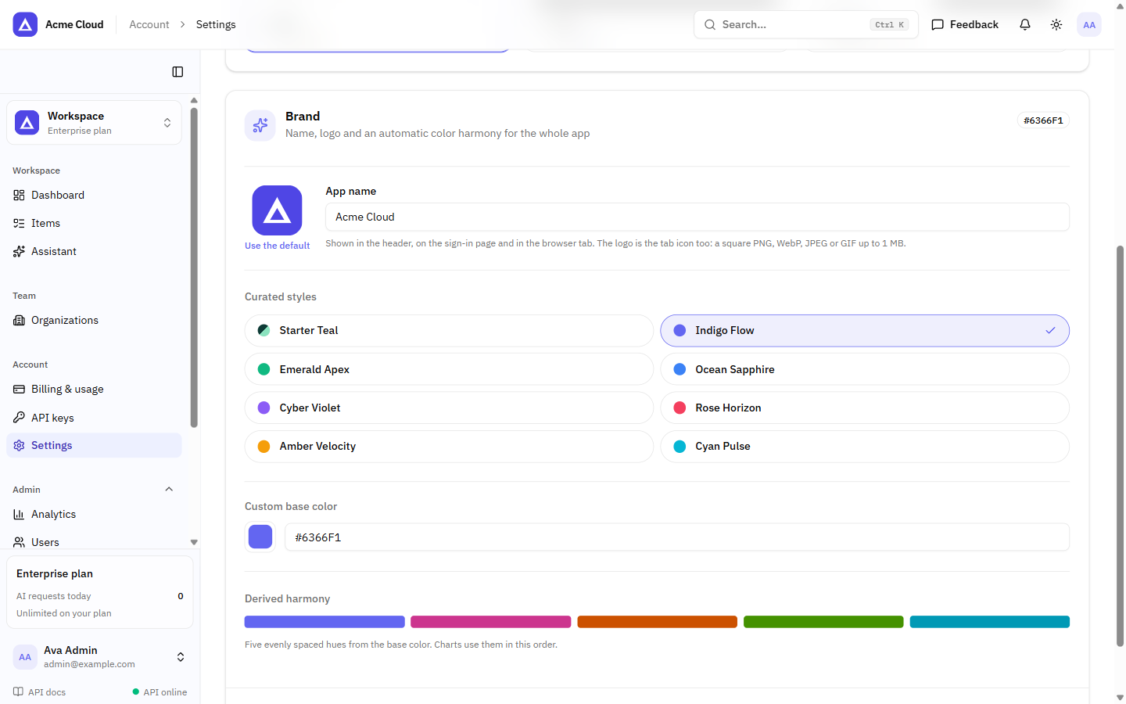Click the API online status indicator

[160, 692]
